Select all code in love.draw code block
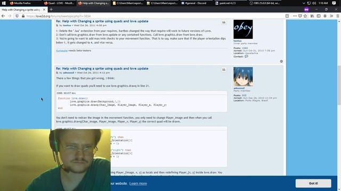 70,93
